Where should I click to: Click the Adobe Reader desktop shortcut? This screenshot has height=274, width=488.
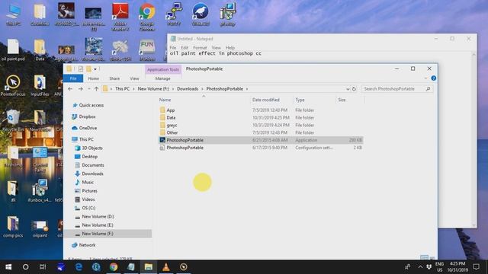coord(120,18)
